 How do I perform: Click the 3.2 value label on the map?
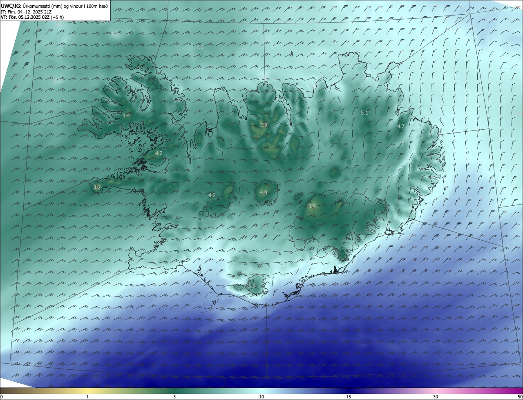97,187
